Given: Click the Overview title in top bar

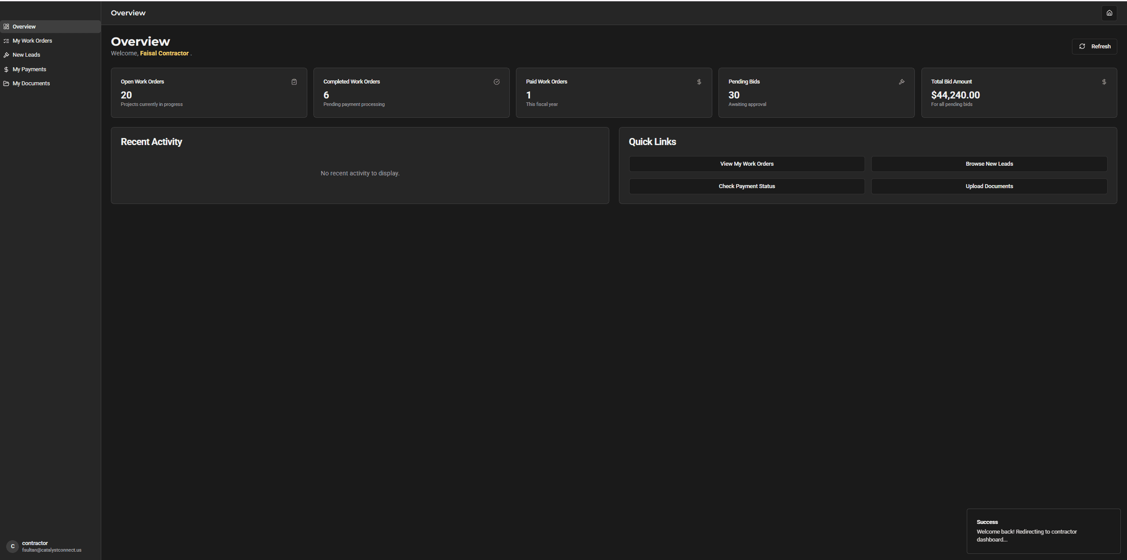Looking at the screenshot, I should [128, 13].
